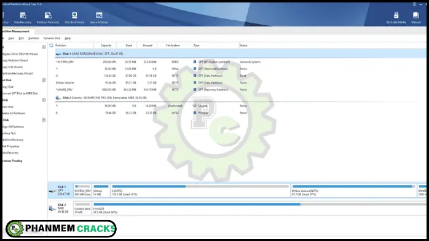Launch the Copy Partition Wizard
Screen dimensions: 429x241
[x=15, y=60]
